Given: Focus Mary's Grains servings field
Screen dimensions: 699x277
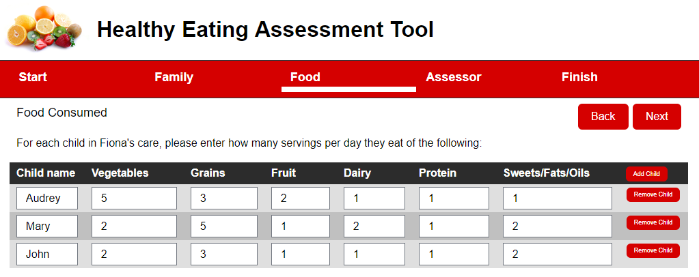Looking at the screenshot, I should [224, 227].
